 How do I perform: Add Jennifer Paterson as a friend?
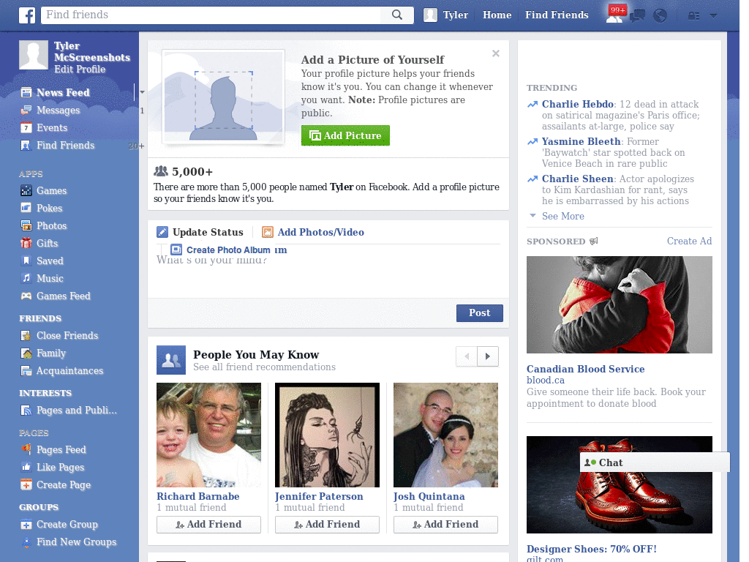327,525
